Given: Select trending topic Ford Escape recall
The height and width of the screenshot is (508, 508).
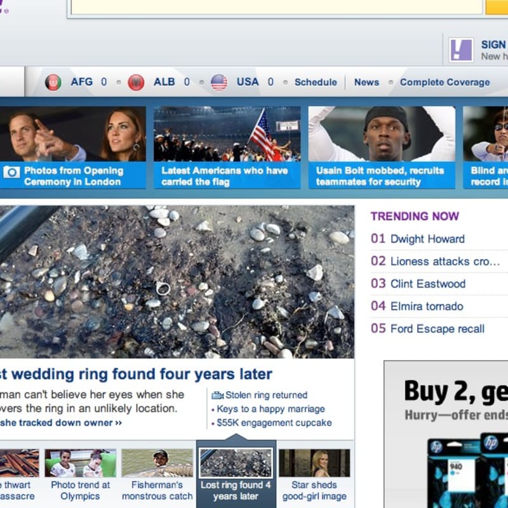Looking at the screenshot, I should (438, 328).
